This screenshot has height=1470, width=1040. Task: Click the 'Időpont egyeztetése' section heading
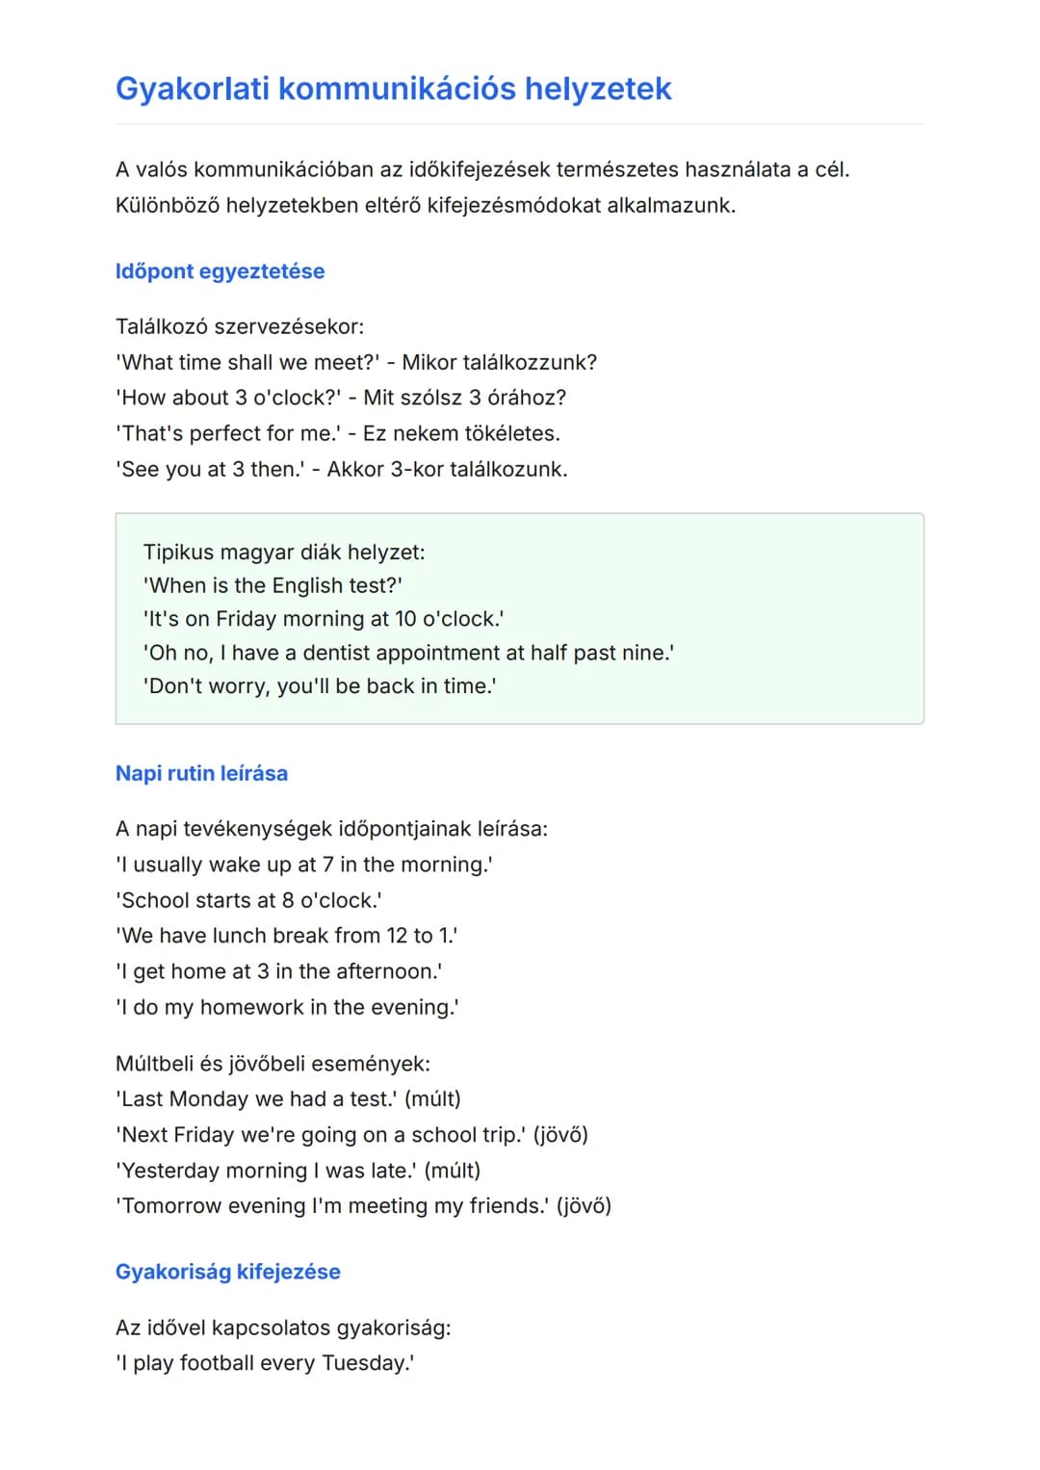coord(220,271)
